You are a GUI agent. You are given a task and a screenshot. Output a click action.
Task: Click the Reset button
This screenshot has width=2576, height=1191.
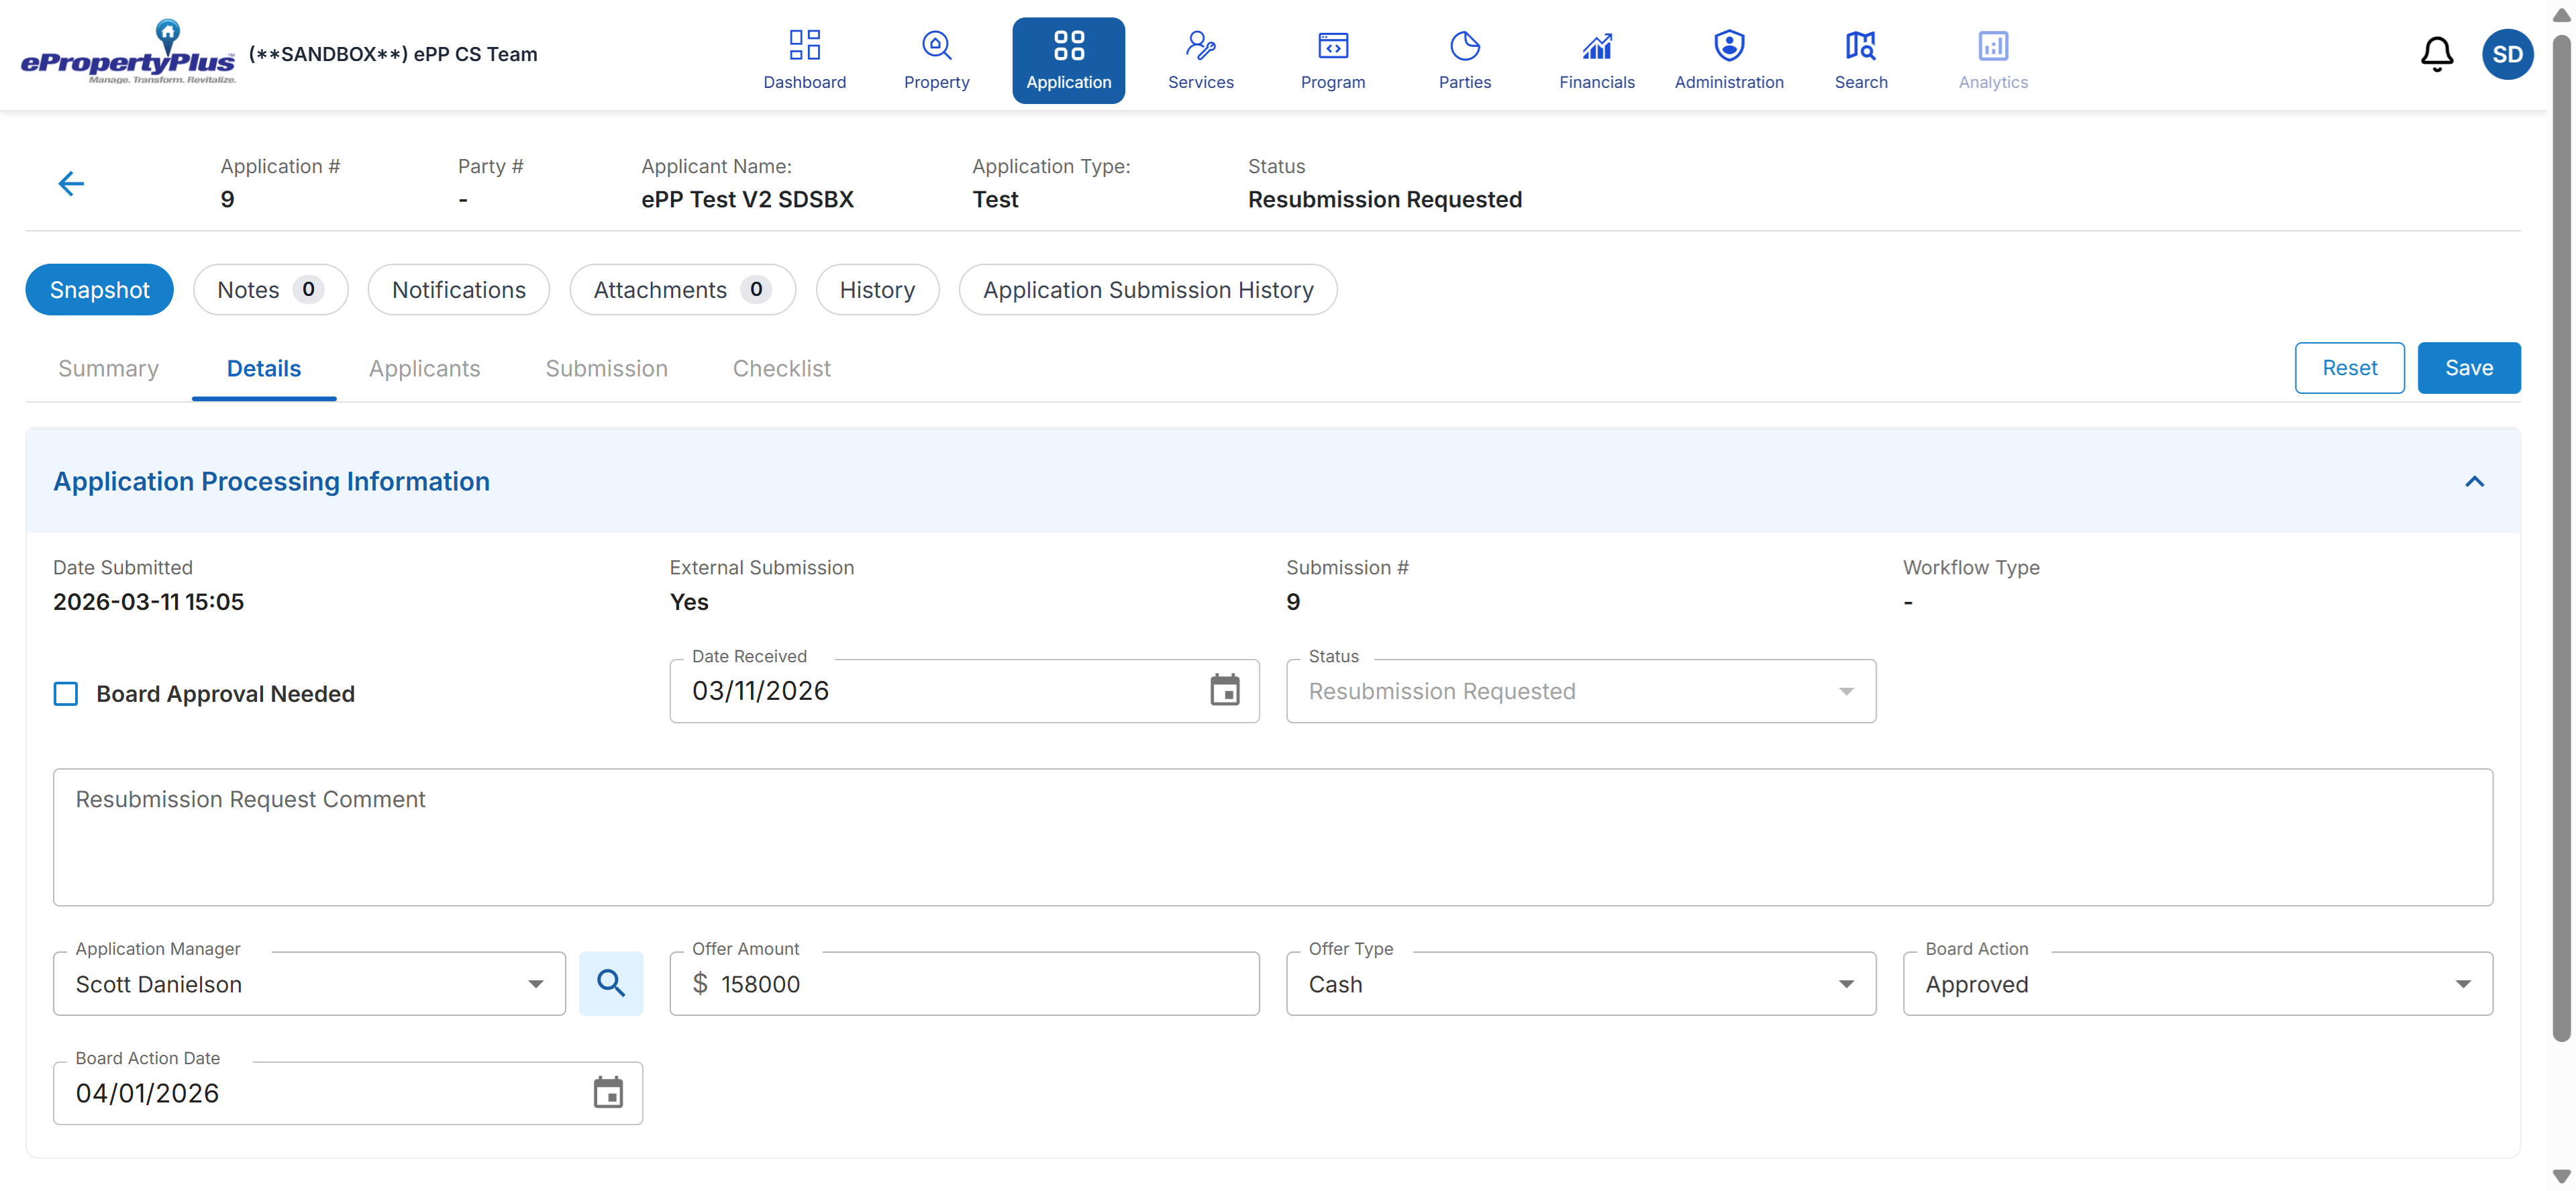click(x=2349, y=368)
